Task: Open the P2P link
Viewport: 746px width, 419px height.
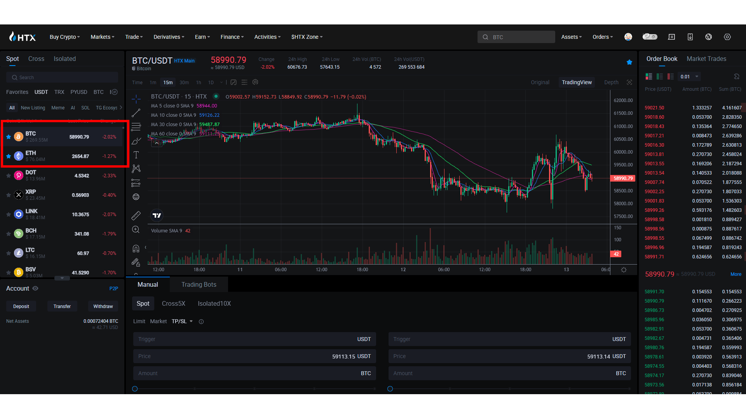Action: pyautogui.click(x=113, y=288)
